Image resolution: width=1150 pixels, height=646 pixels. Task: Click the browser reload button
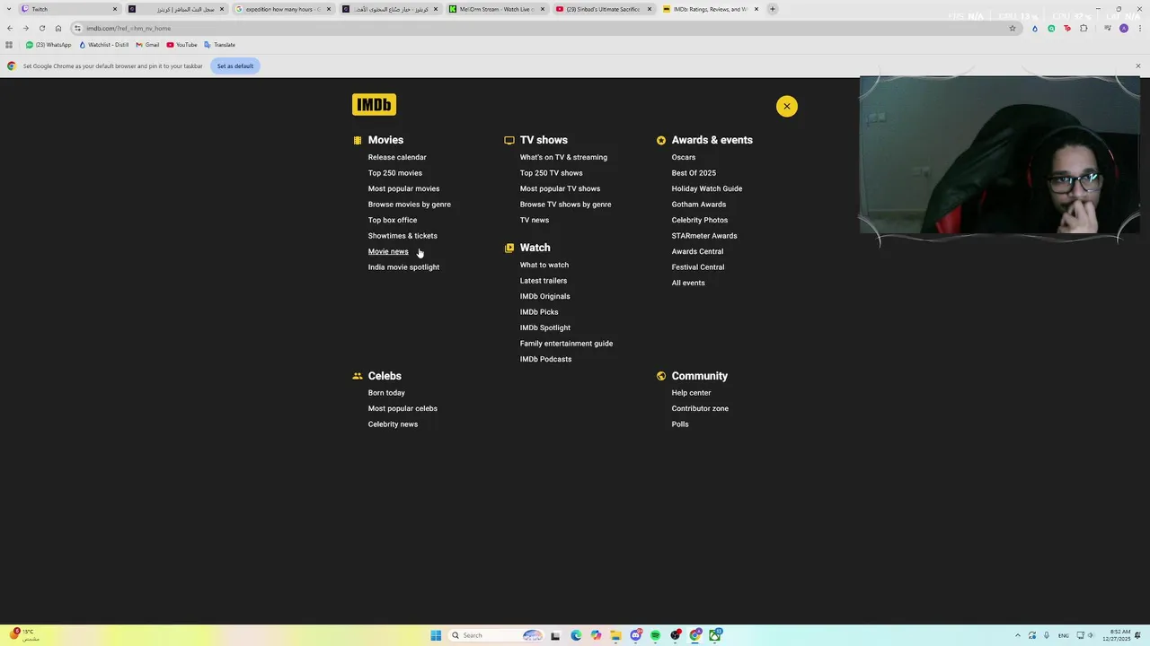(x=41, y=28)
